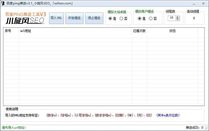Click the 序号 column header

coord(11,31)
